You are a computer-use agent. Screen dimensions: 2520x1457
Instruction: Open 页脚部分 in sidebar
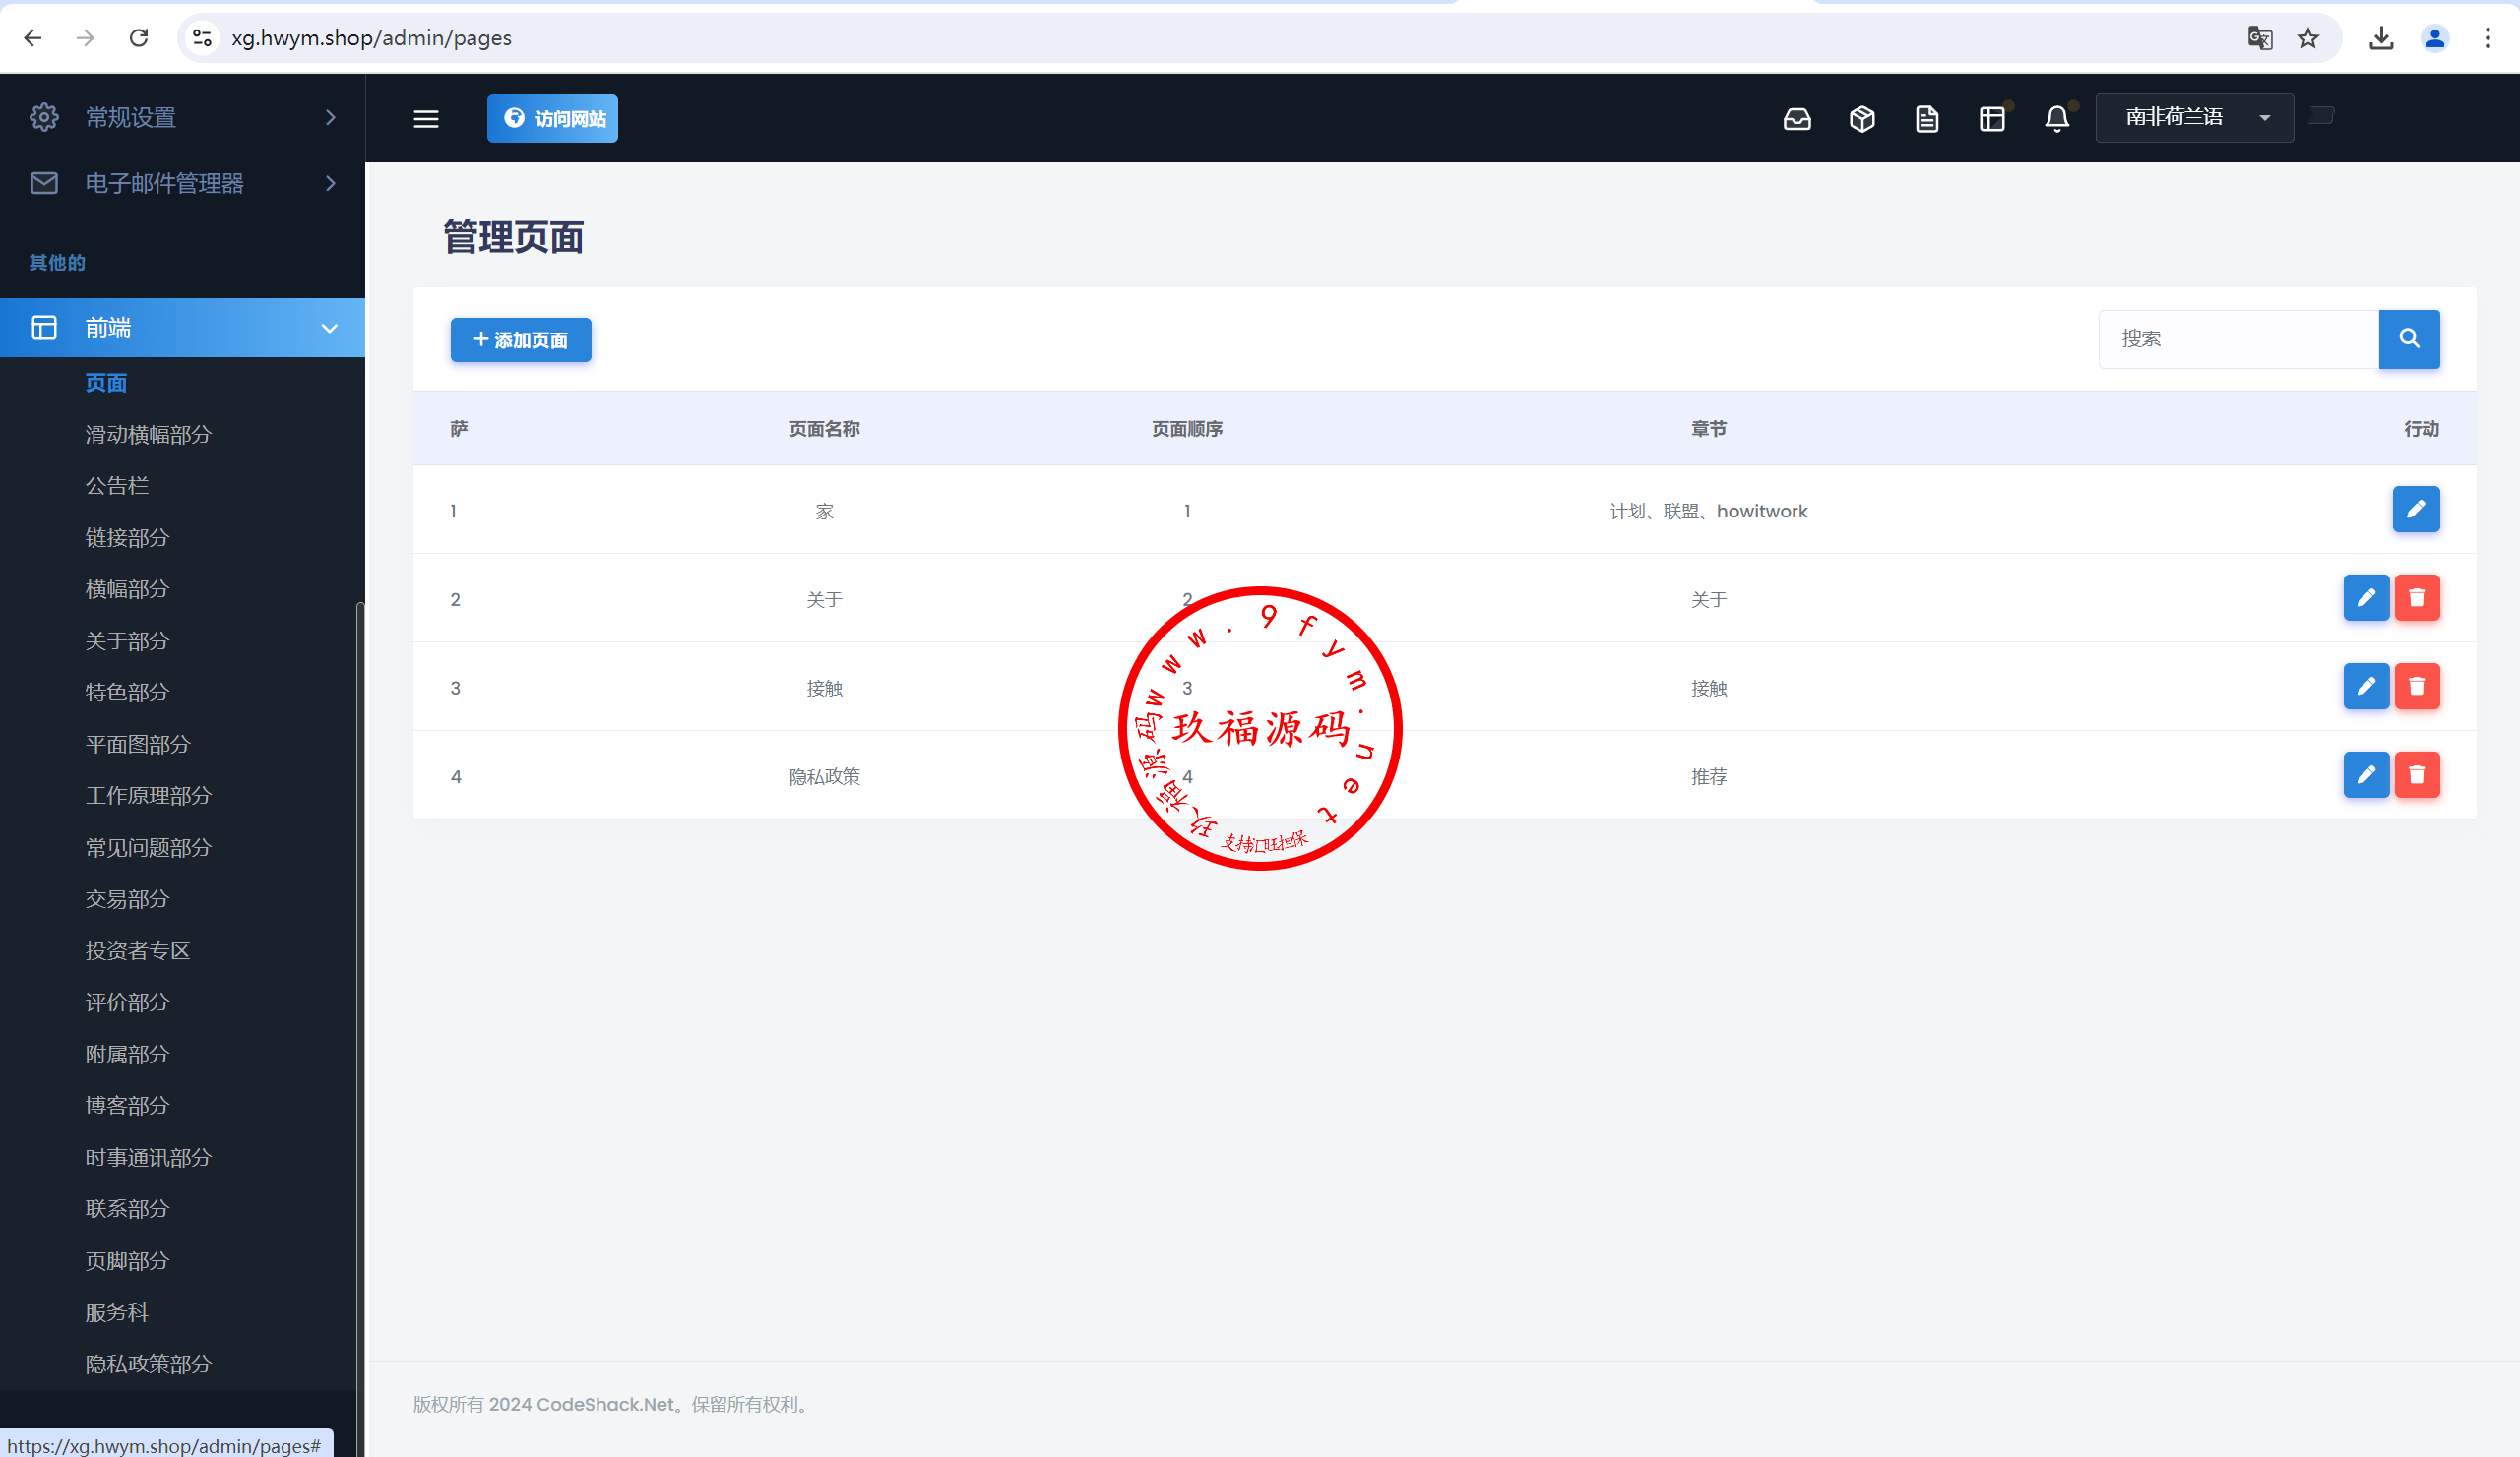point(127,1261)
